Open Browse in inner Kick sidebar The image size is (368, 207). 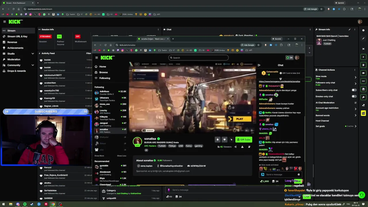coord(103,72)
